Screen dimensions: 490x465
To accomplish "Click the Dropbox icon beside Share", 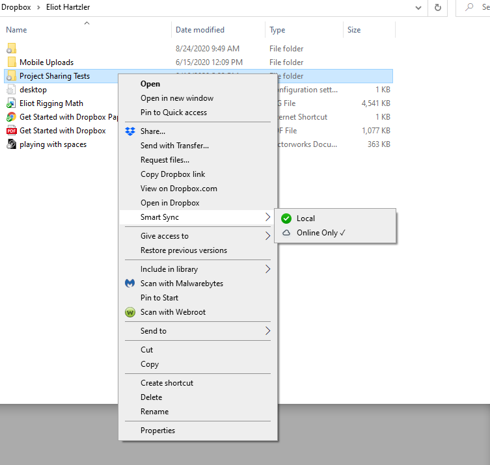I will 129,131.
